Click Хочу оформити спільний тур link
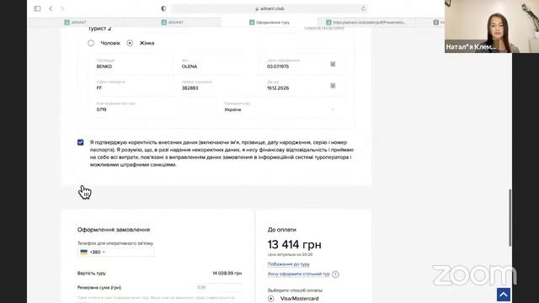The image size is (539, 303). (299, 274)
